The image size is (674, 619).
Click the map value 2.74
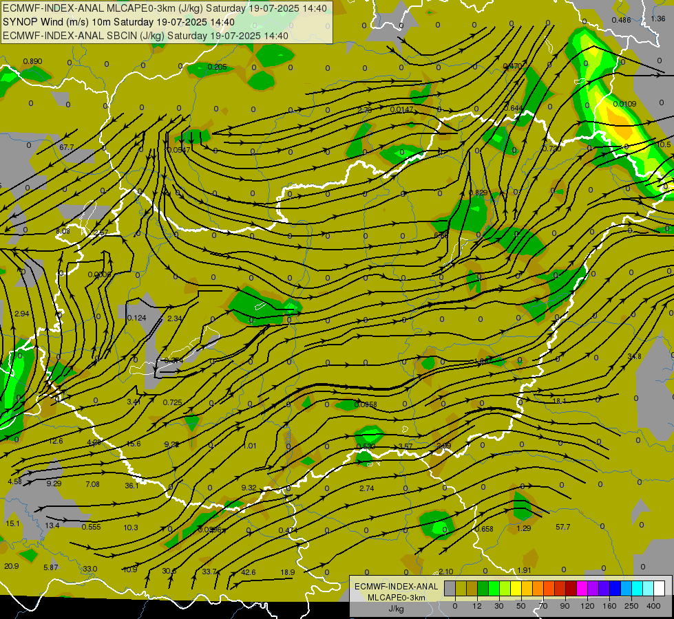coord(367,488)
